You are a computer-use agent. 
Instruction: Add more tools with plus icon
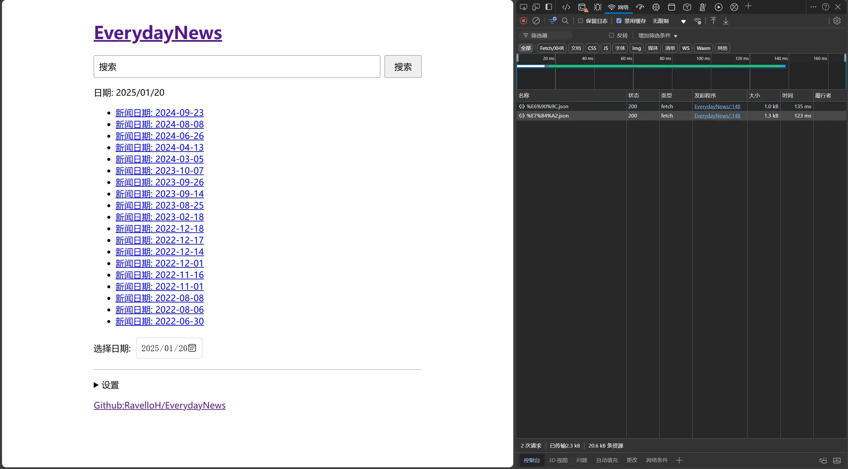pos(748,6)
